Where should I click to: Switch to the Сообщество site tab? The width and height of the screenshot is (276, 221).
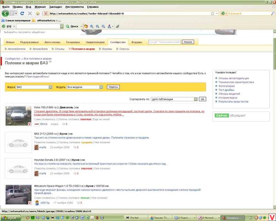118,42
